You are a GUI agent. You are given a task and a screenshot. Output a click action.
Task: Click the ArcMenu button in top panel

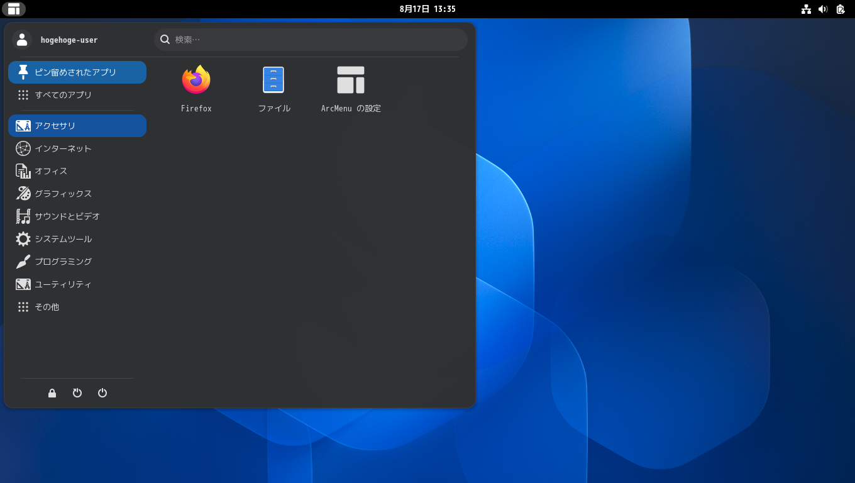14,9
